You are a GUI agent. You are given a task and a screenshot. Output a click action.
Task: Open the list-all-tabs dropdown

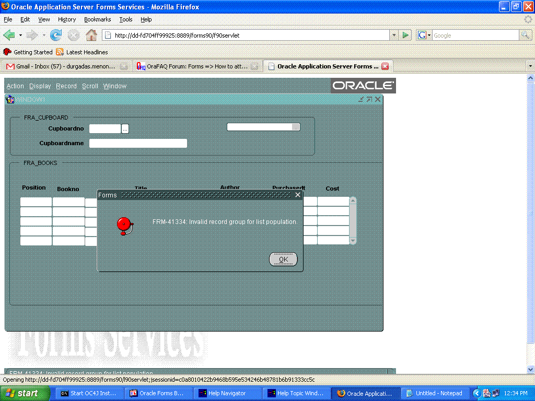coord(530,66)
